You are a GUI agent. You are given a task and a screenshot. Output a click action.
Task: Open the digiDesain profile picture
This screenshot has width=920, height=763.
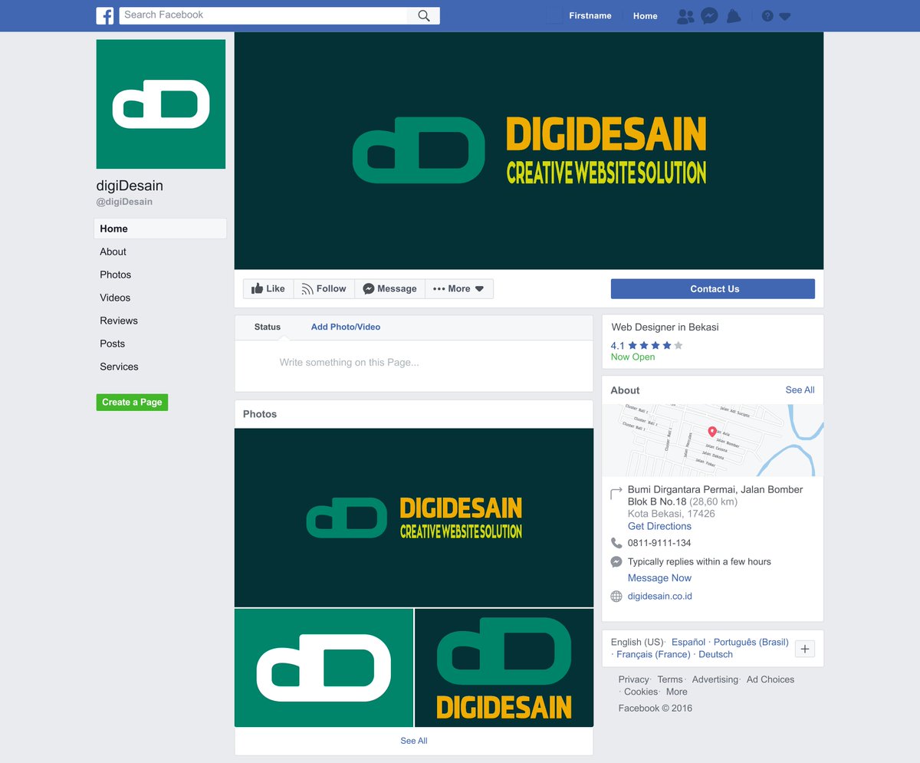(x=161, y=104)
